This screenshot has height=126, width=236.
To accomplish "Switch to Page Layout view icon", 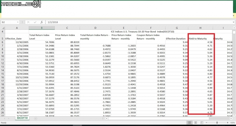I will [196, 123].
